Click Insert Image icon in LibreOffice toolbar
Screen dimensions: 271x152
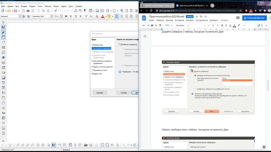pyautogui.click(x=97, y=11)
